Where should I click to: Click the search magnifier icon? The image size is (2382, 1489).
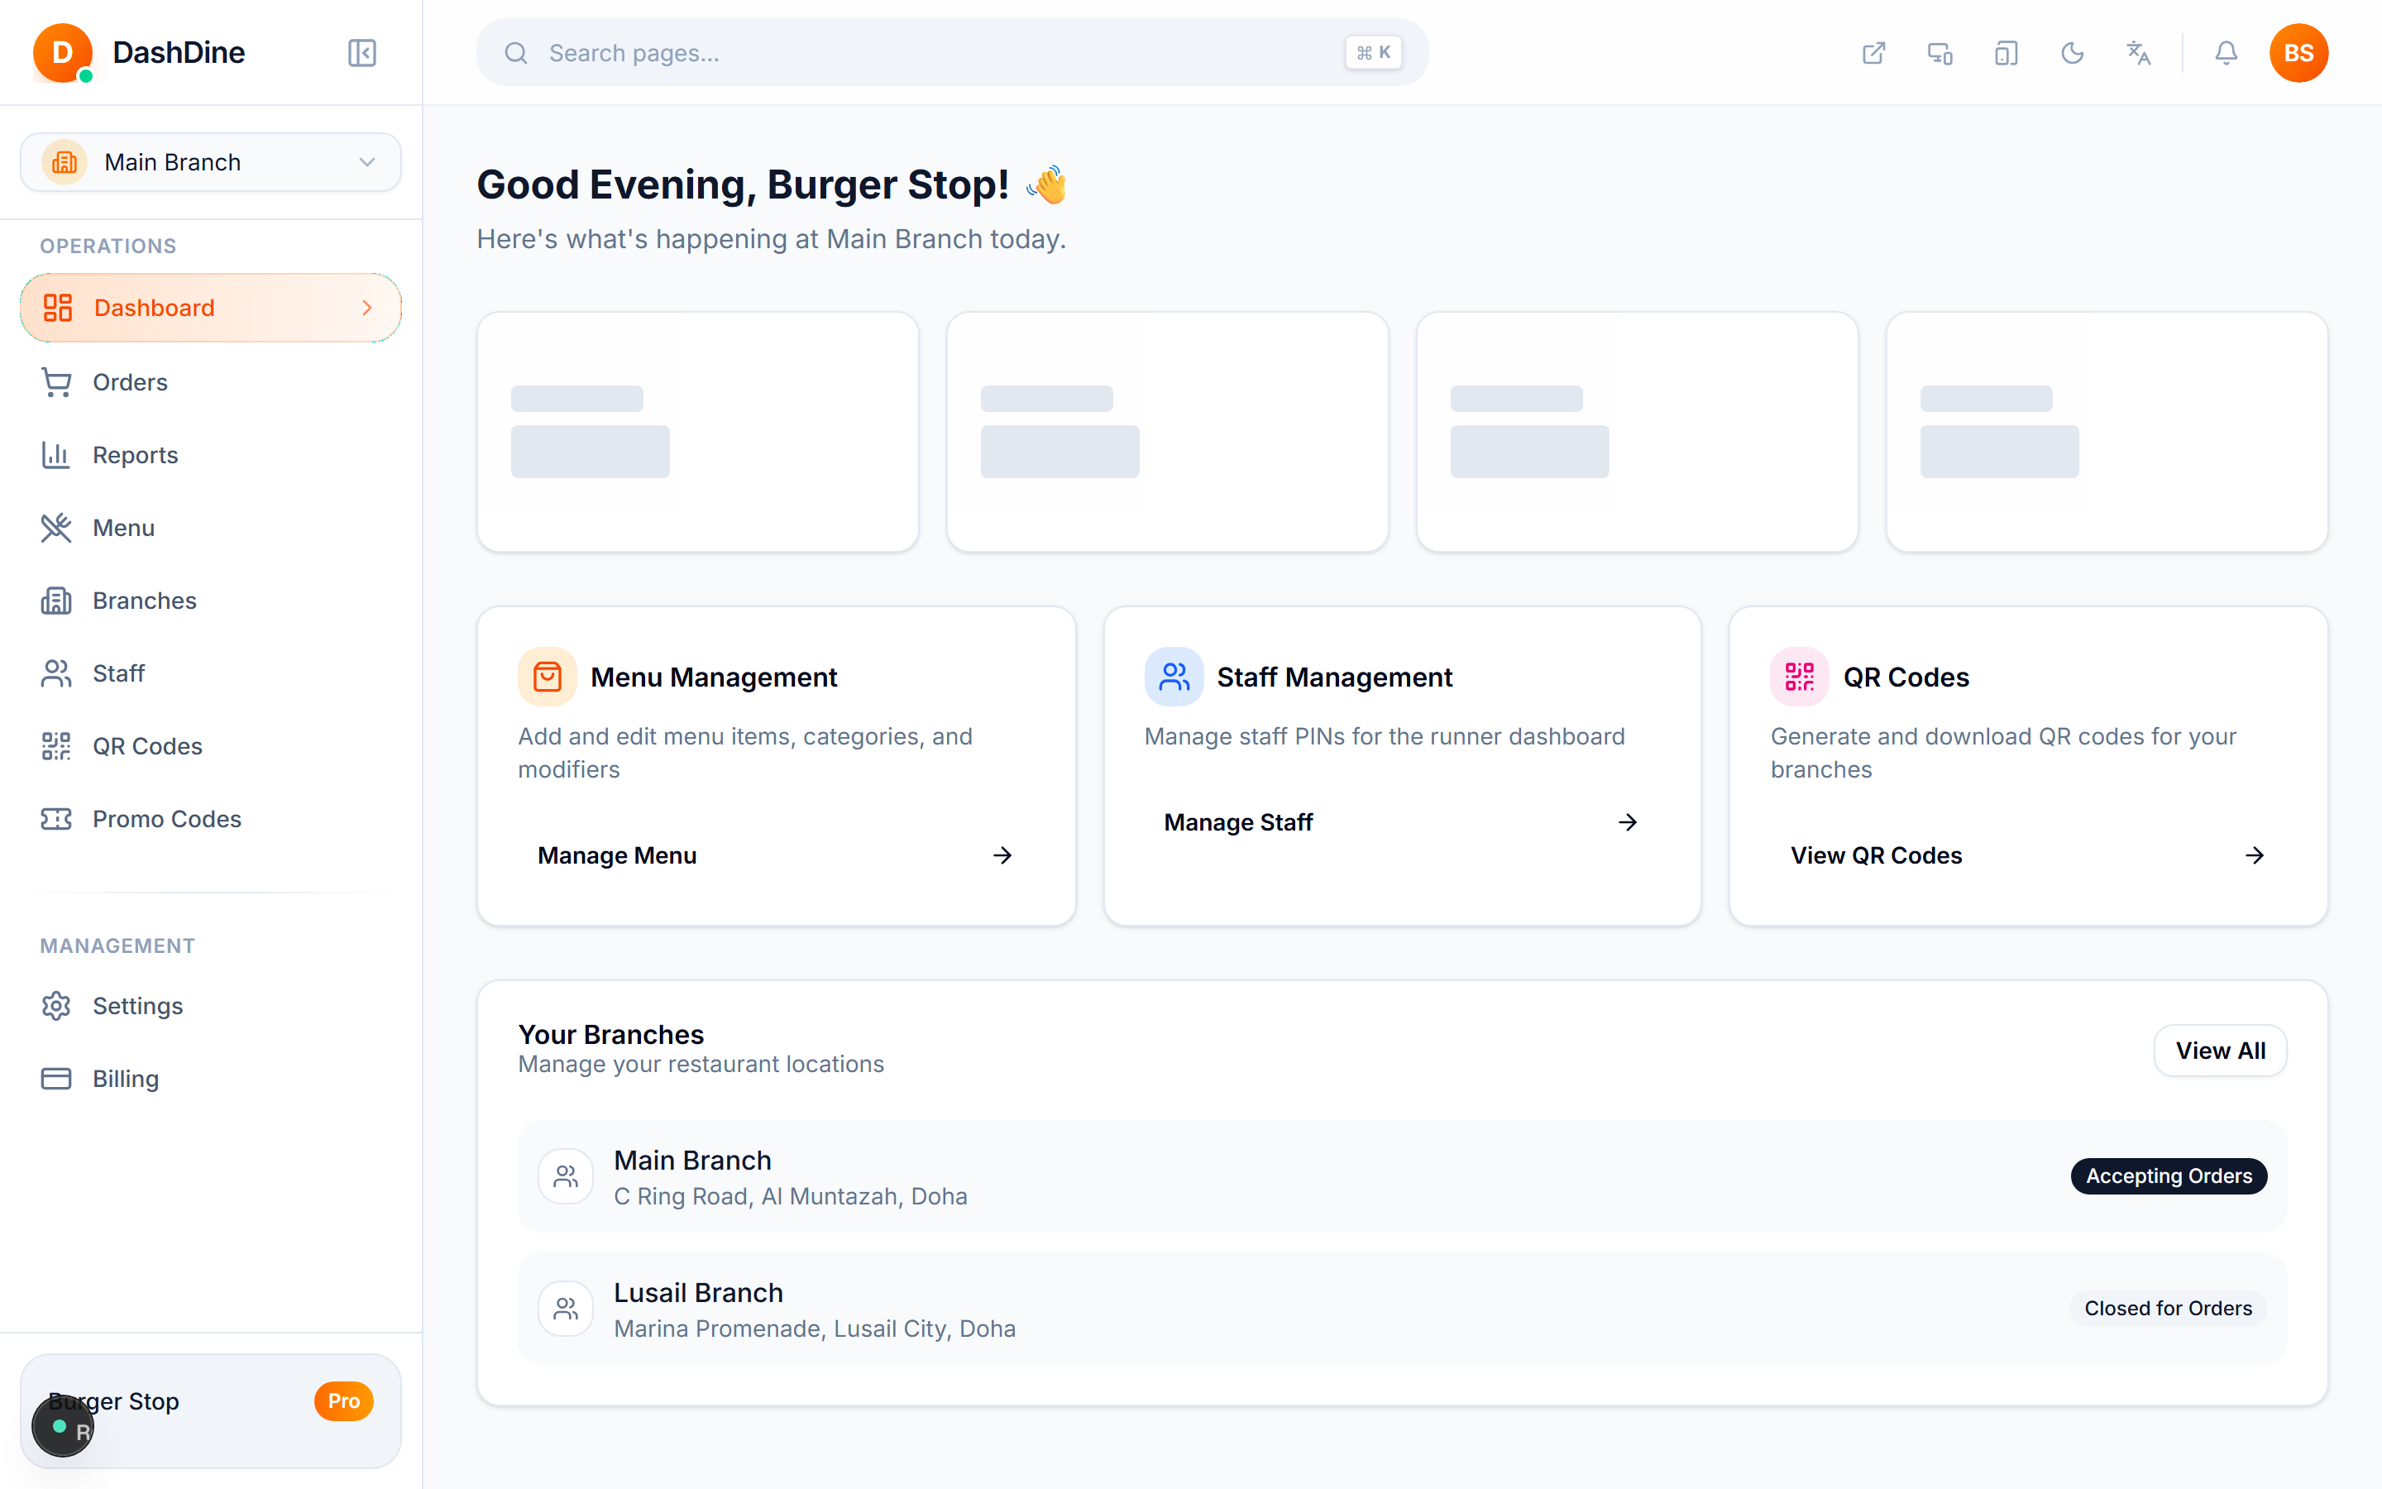pyautogui.click(x=516, y=53)
